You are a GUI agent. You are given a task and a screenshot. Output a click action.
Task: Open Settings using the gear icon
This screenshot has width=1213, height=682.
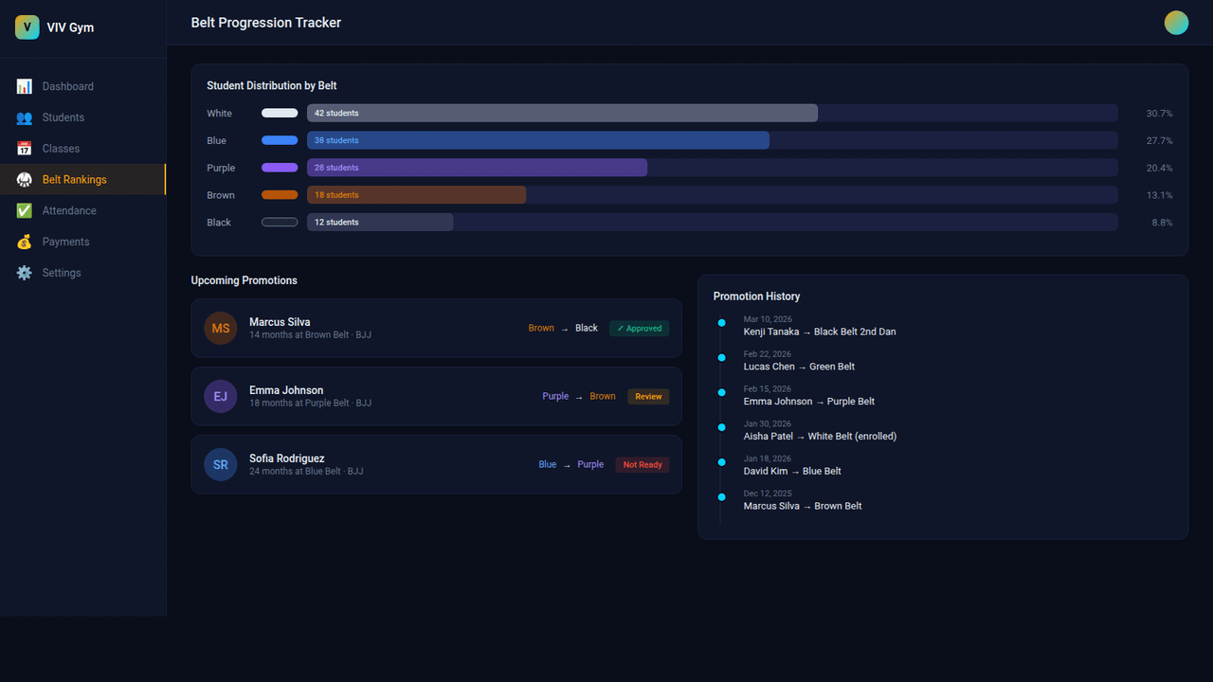24,273
